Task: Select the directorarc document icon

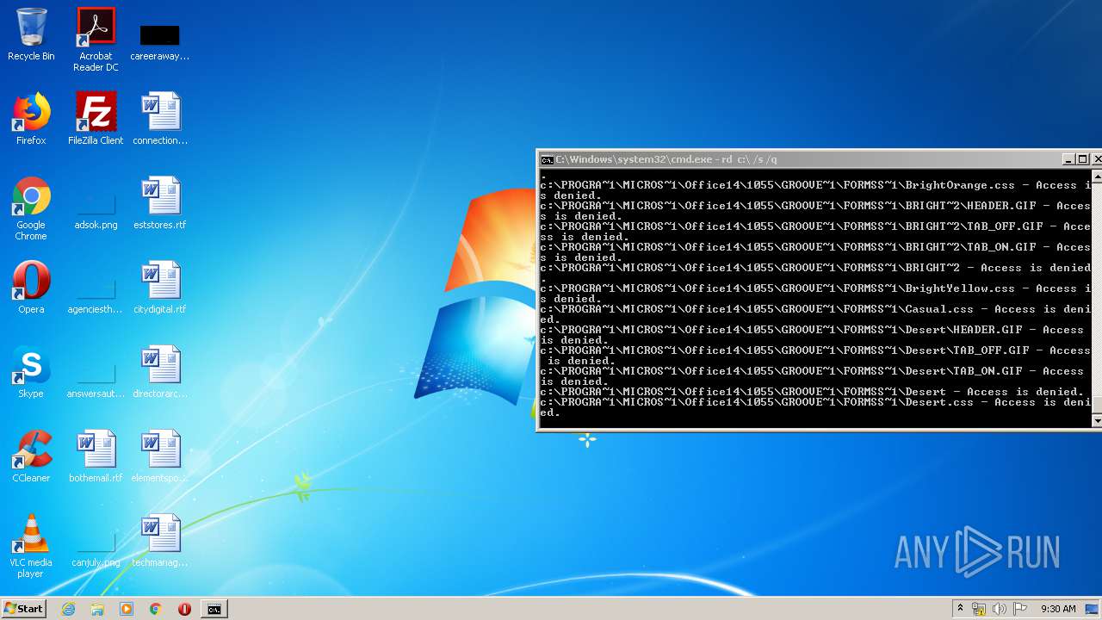Action: pos(160,372)
